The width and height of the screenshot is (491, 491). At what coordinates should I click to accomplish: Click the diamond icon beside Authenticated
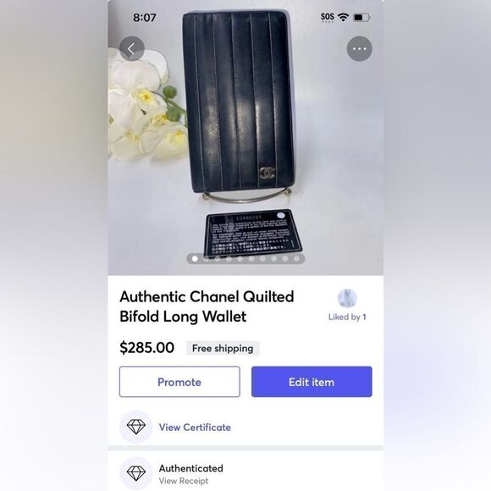tap(136, 473)
